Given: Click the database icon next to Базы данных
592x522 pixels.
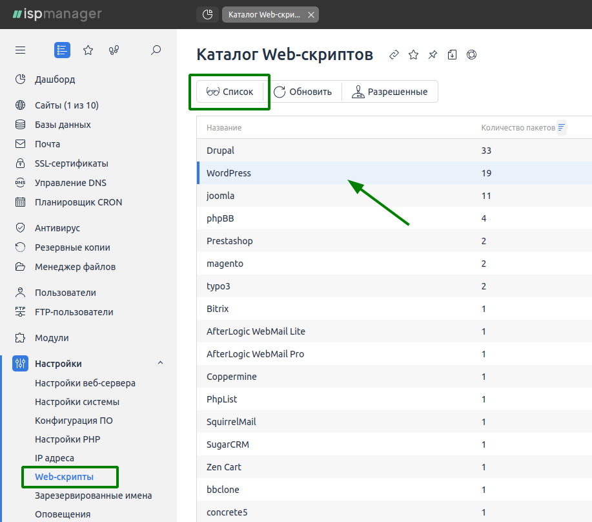Looking at the screenshot, I should point(21,125).
